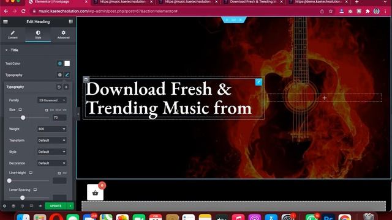Click the font Size slider handle

[x=23, y=117]
